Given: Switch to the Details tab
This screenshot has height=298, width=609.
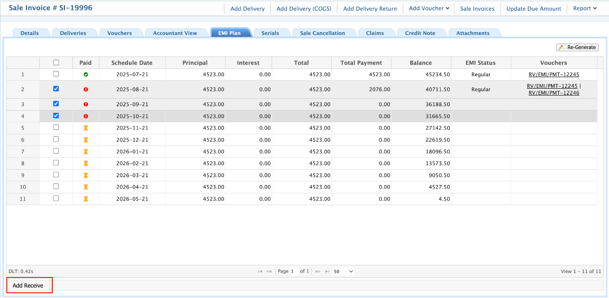Looking at the screenshot, I should [x=30, y=33].
